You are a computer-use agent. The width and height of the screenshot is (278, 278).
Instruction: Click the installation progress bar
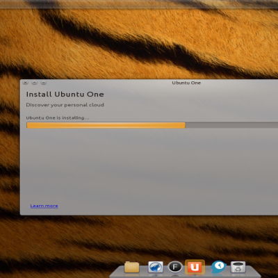[152, 125]
